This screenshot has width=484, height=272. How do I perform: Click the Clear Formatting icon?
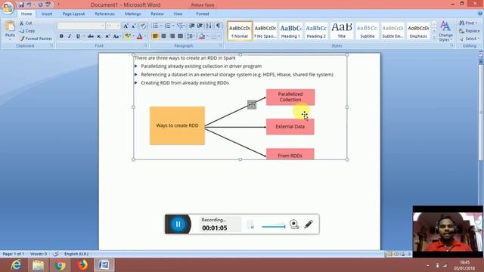pos(143,26)
